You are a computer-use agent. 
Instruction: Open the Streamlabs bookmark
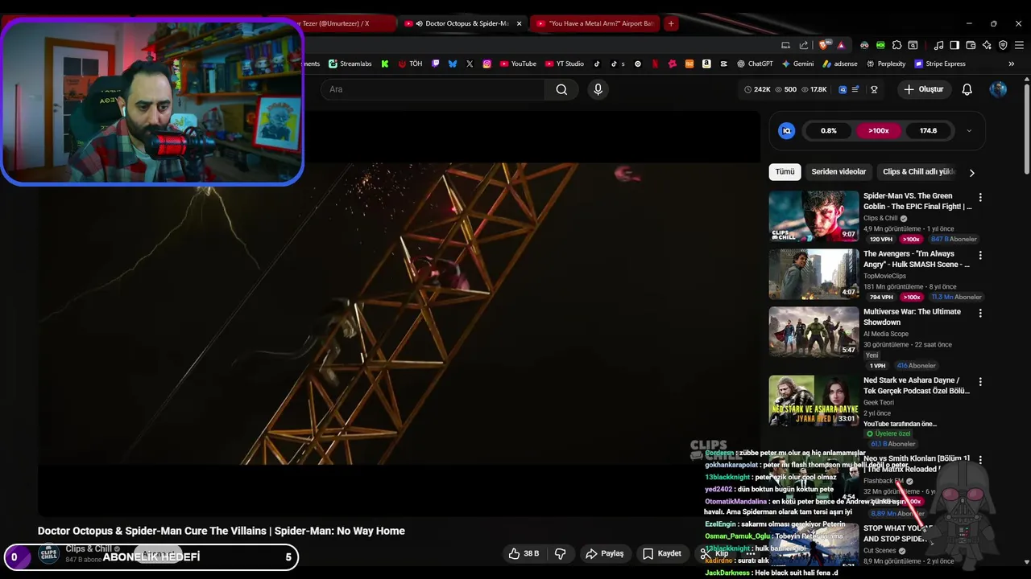pyautogui.click(x=350, y=64)
